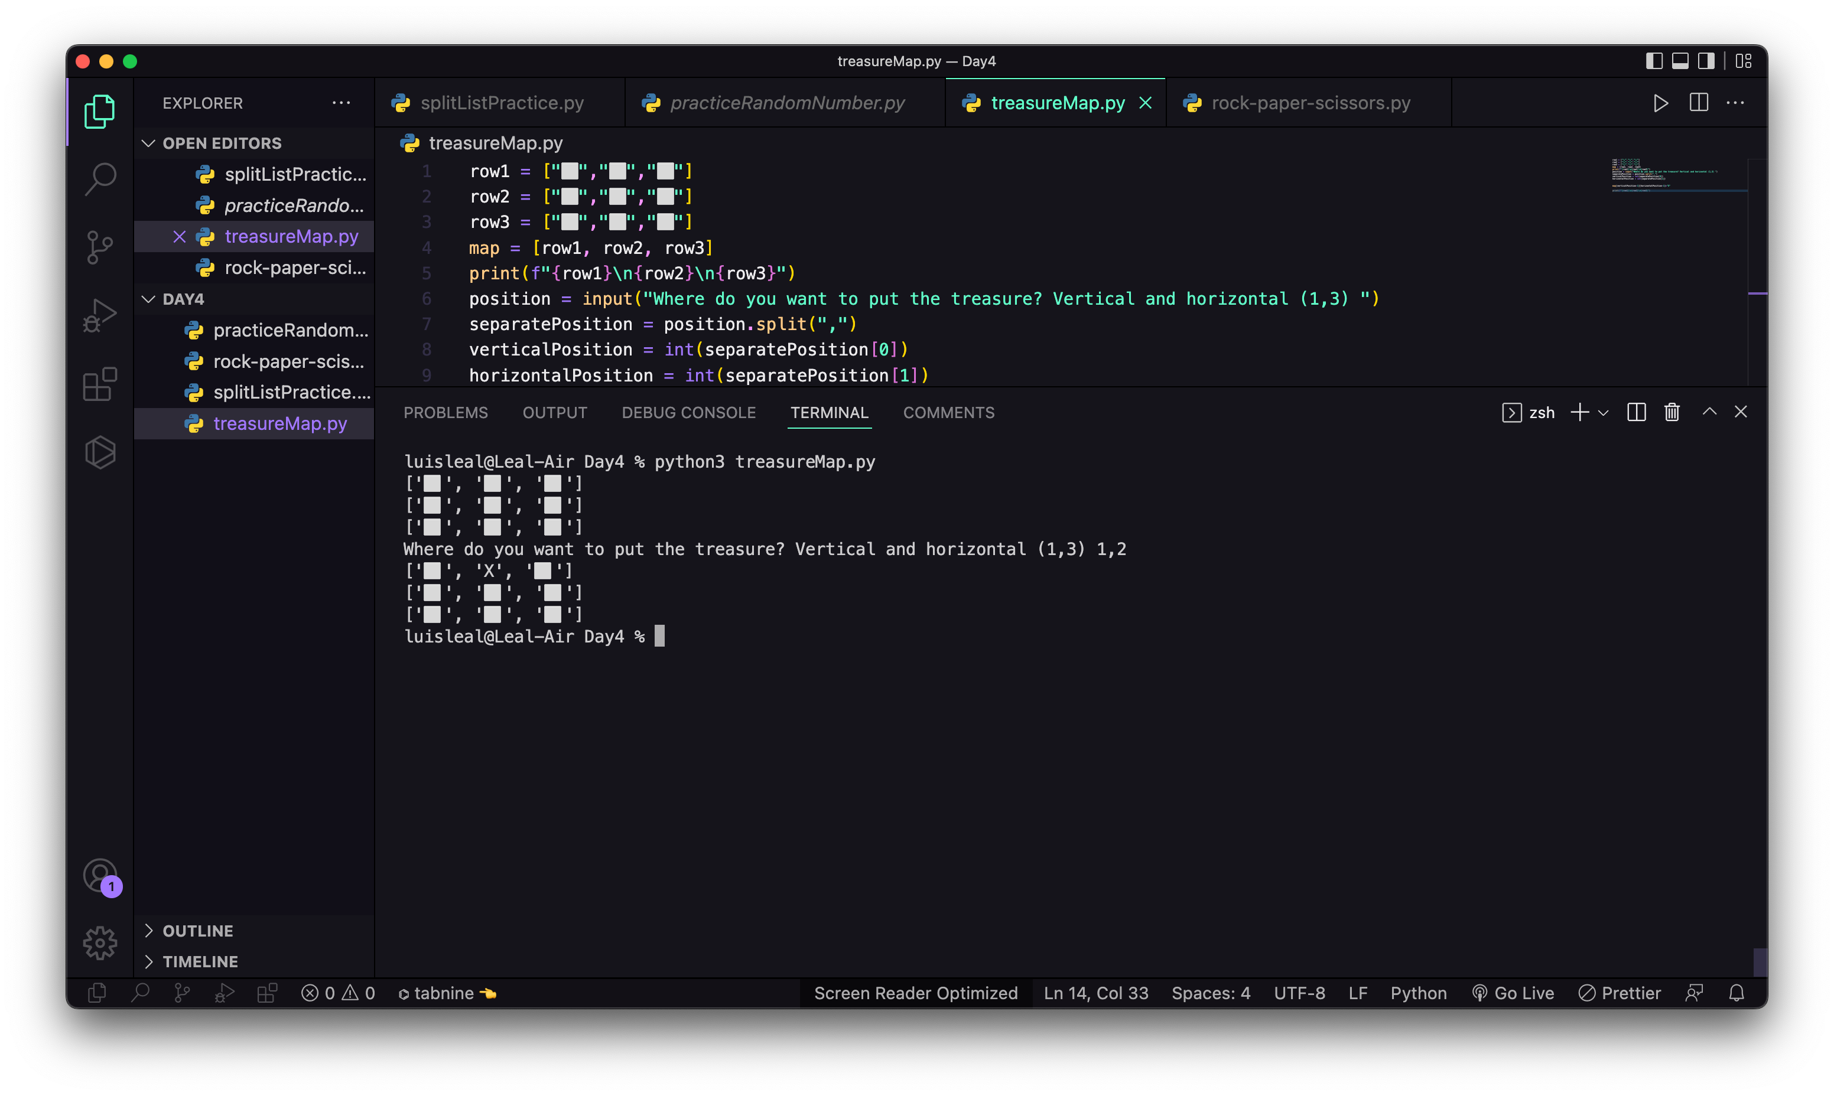Open the Search view in the activity bar
The width and height of the screenshot is (1834, 1096).
click(100, 178)
